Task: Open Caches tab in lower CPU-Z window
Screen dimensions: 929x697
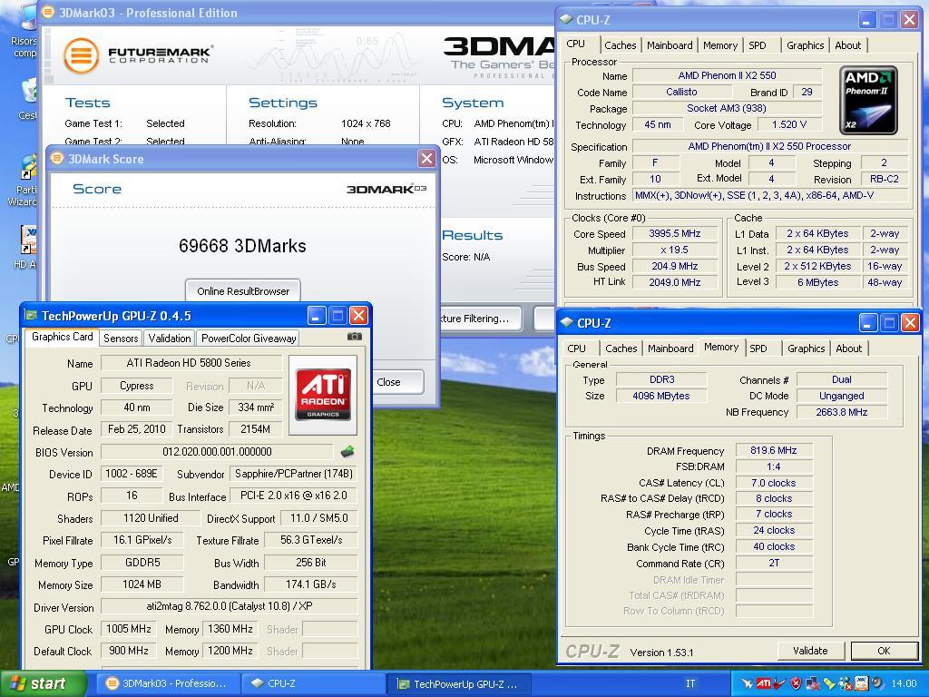Action: click(621, 348)
